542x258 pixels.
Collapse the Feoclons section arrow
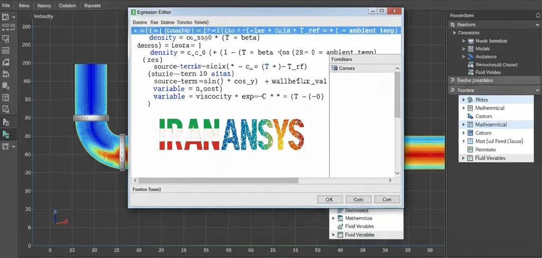537,24
